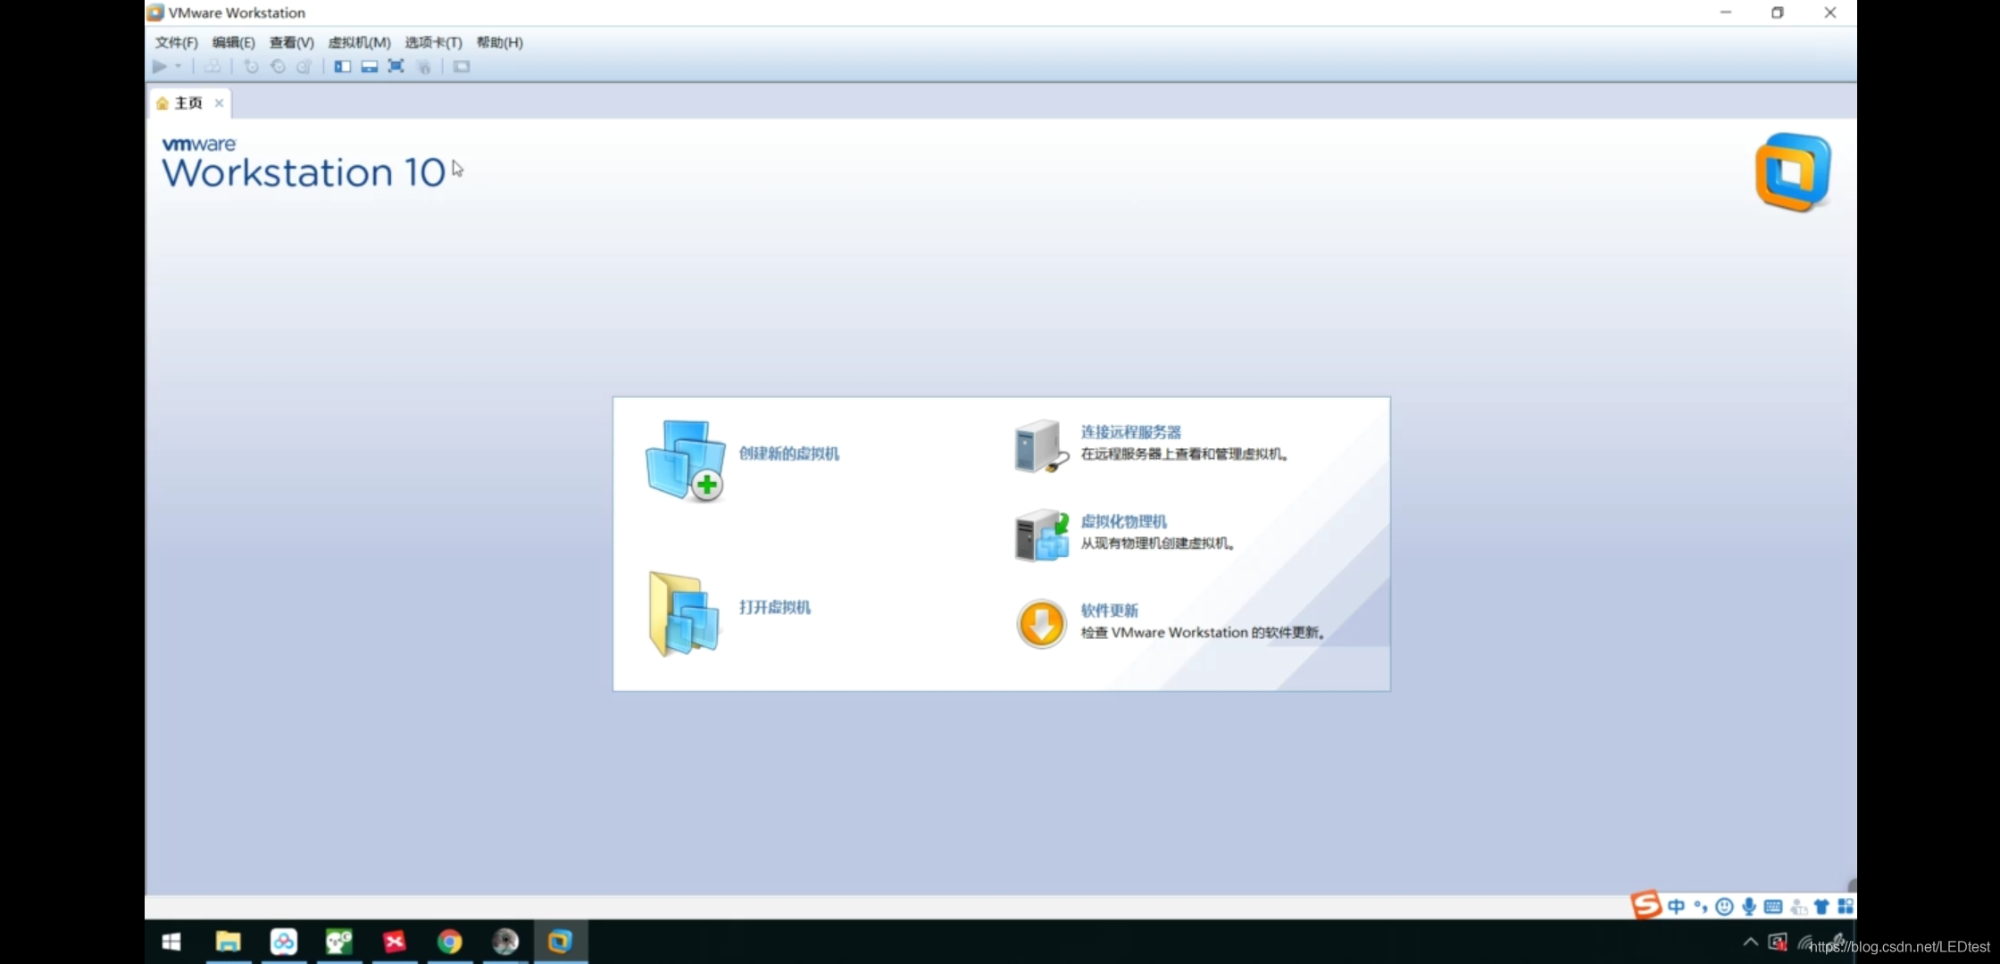Click the power on play toolbar button
The height and width of the screenshot is (964, 2000).
[x=160, y=66]
